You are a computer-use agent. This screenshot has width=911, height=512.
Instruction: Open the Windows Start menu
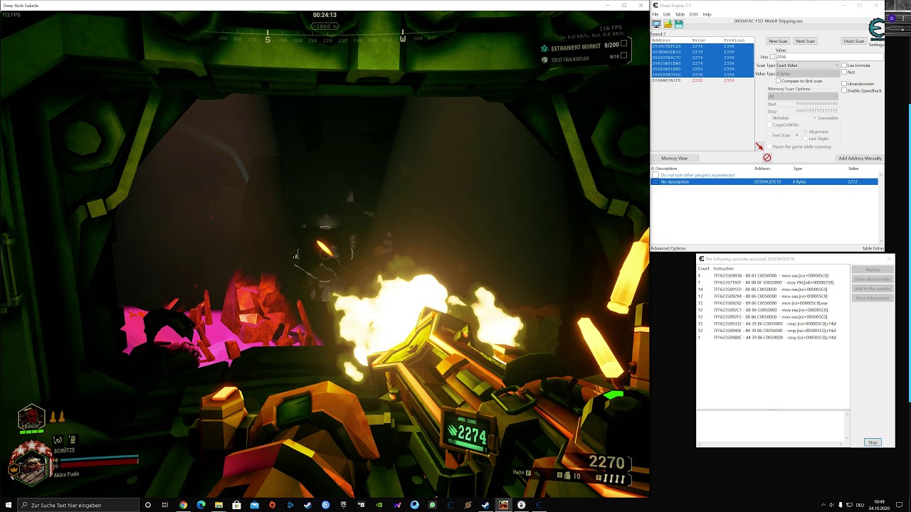9,505
